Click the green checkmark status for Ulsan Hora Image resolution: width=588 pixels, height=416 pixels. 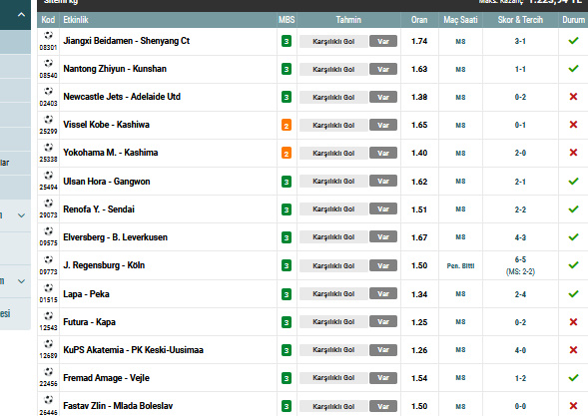(x=573, y=182)
